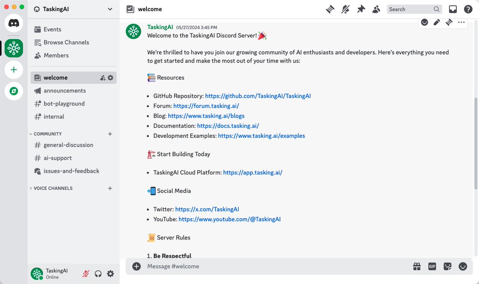479x284 pixels.
Task: Open the general-discussion channel
Action: click(73, 145)
